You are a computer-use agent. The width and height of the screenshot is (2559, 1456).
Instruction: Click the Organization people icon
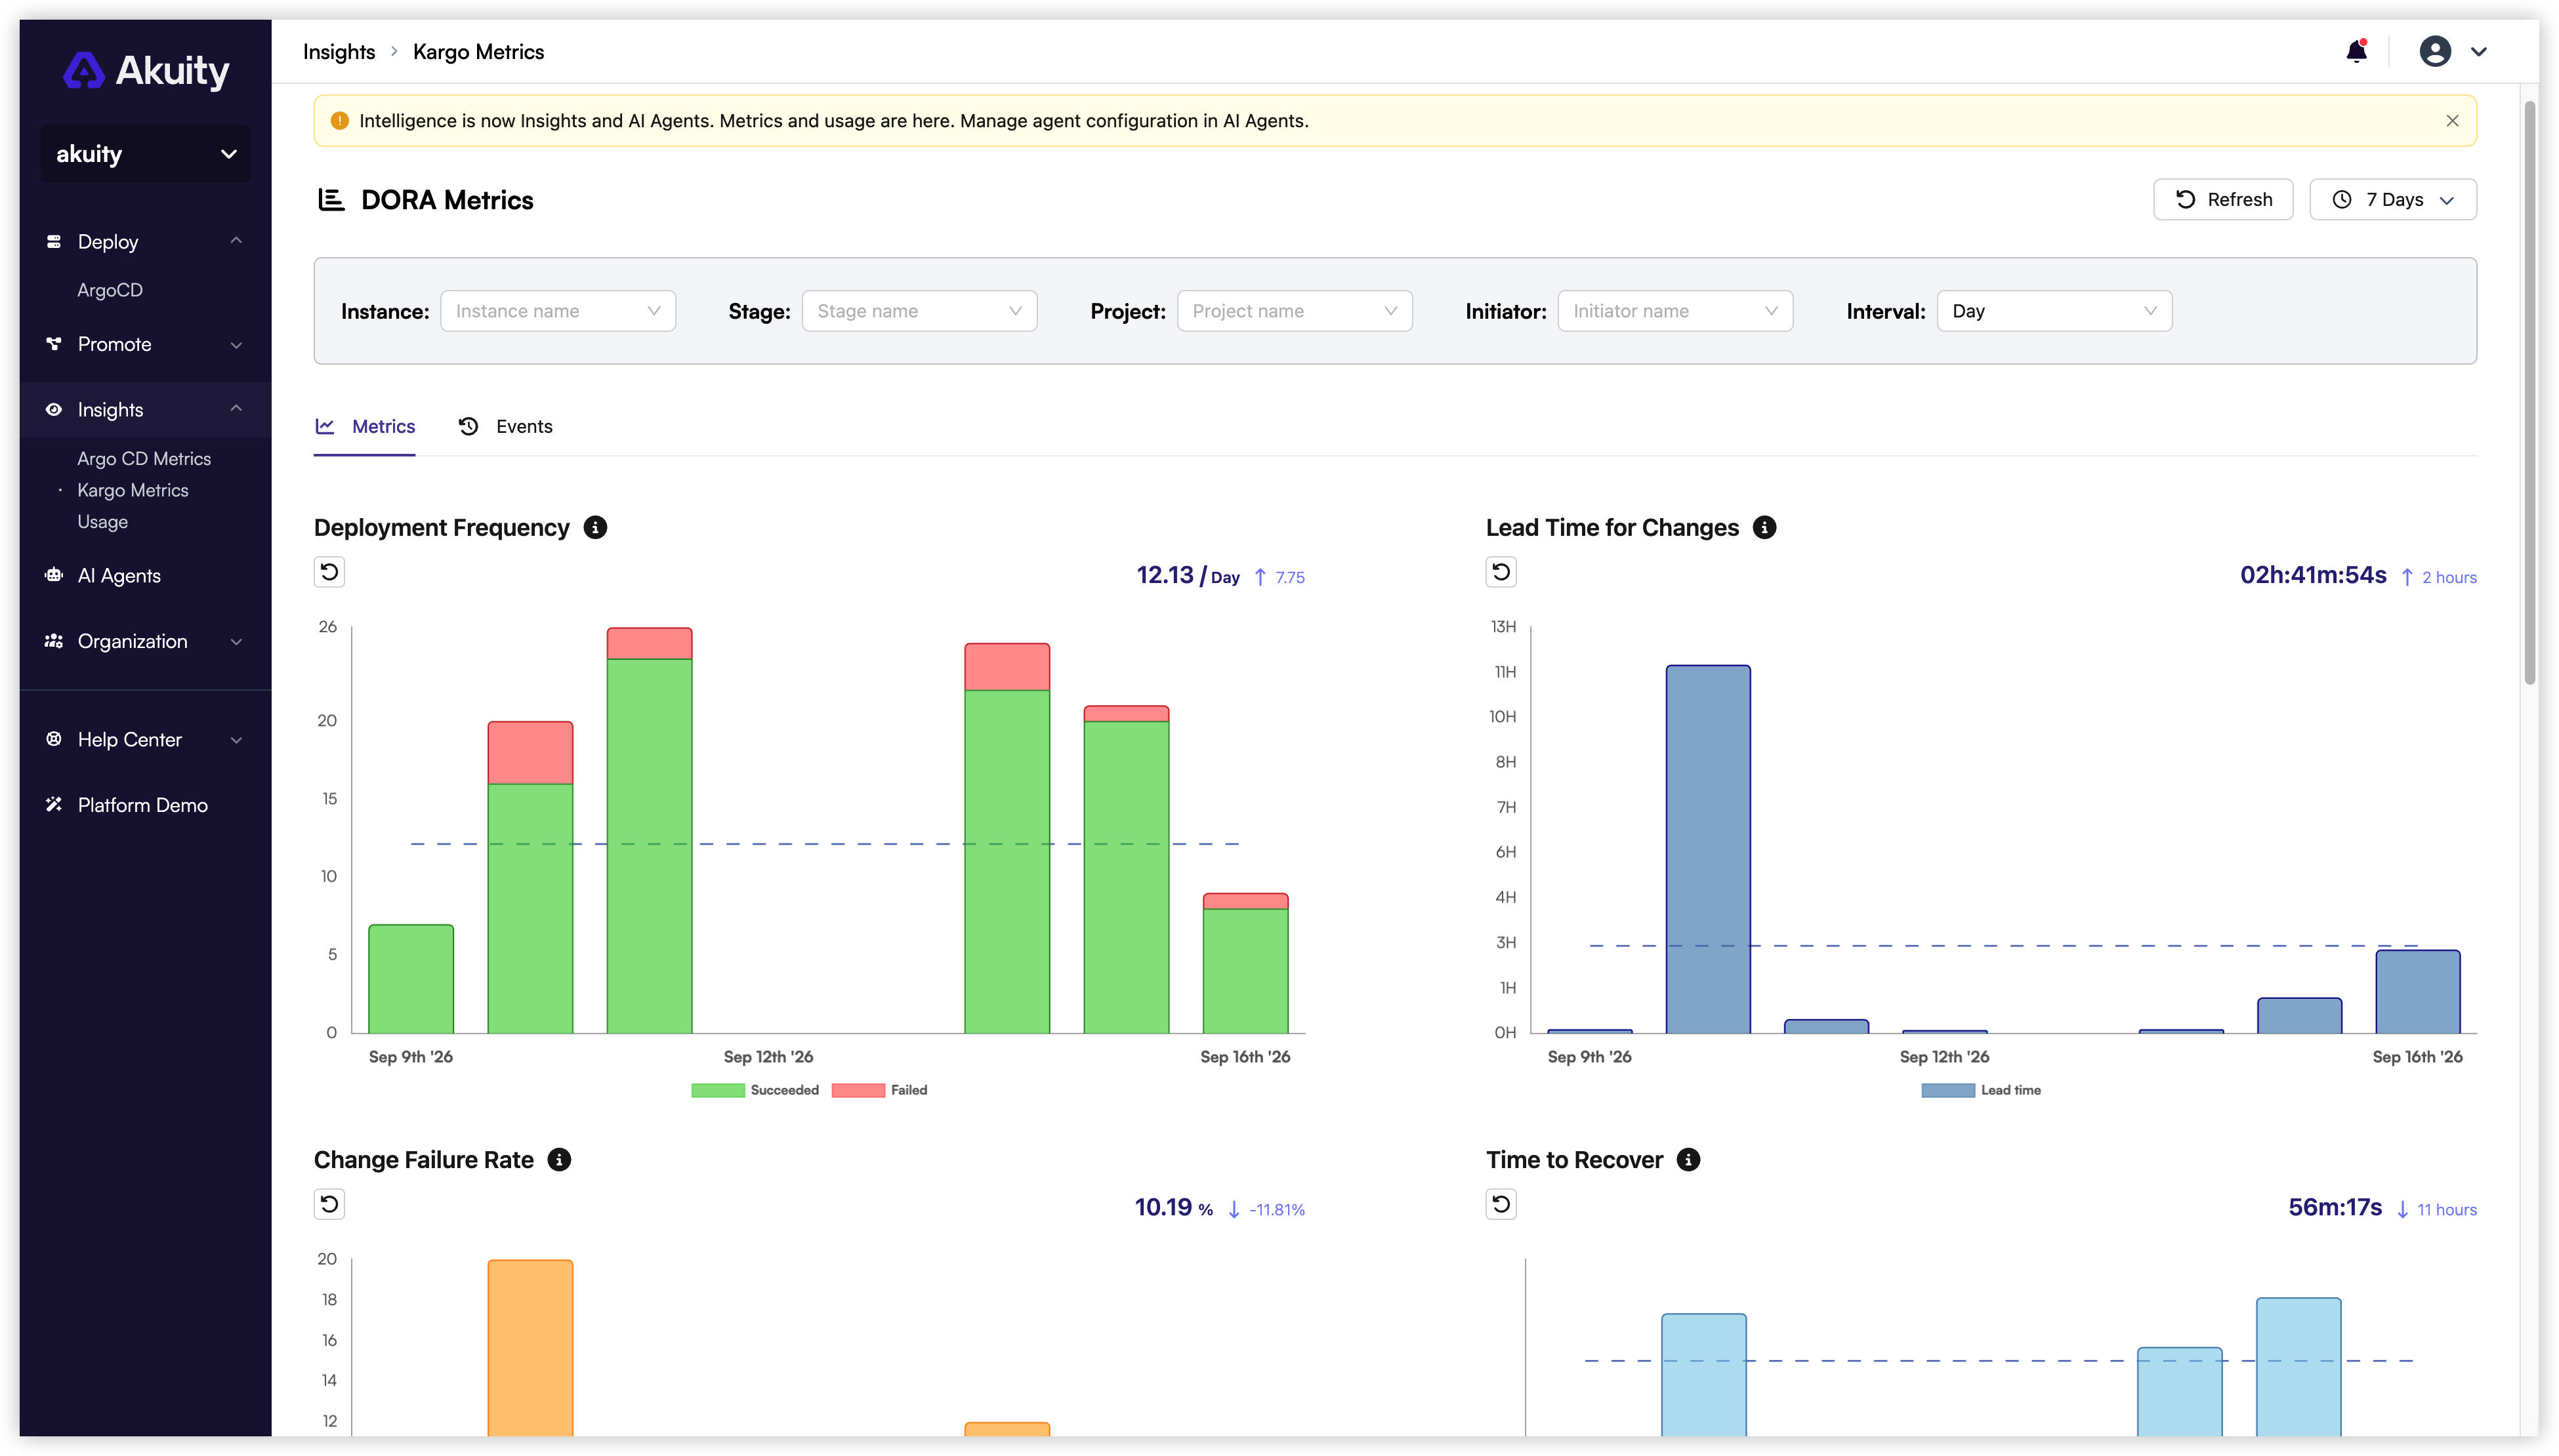[54, 641]
